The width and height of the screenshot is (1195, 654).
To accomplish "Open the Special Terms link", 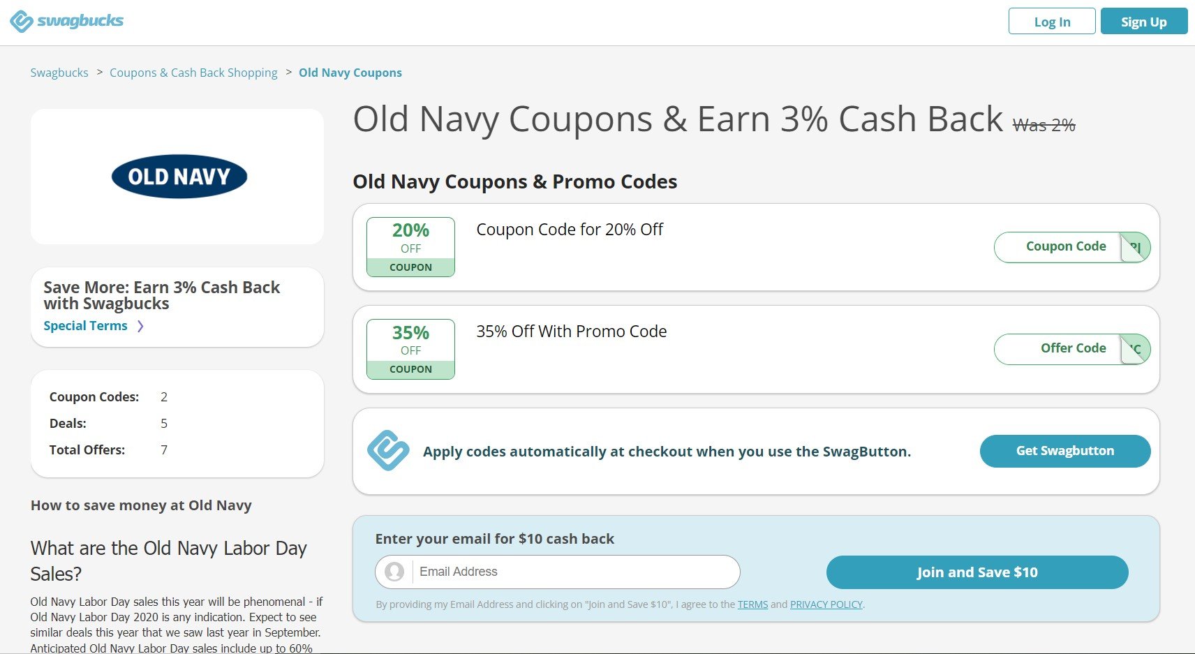I will (85, 326).
